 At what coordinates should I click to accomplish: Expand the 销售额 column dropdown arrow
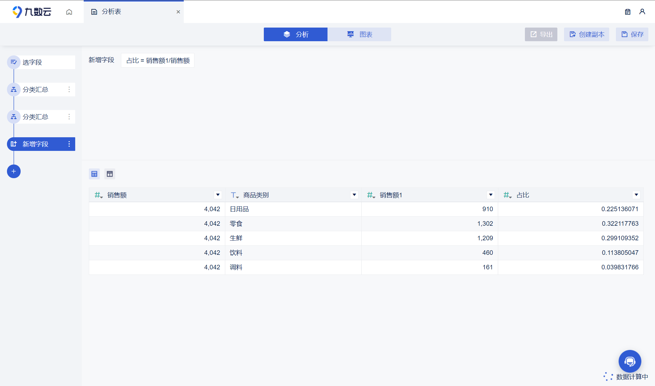click(218, 195)
